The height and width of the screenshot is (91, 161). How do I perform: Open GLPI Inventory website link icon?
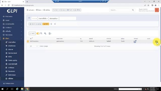point(135,41)
